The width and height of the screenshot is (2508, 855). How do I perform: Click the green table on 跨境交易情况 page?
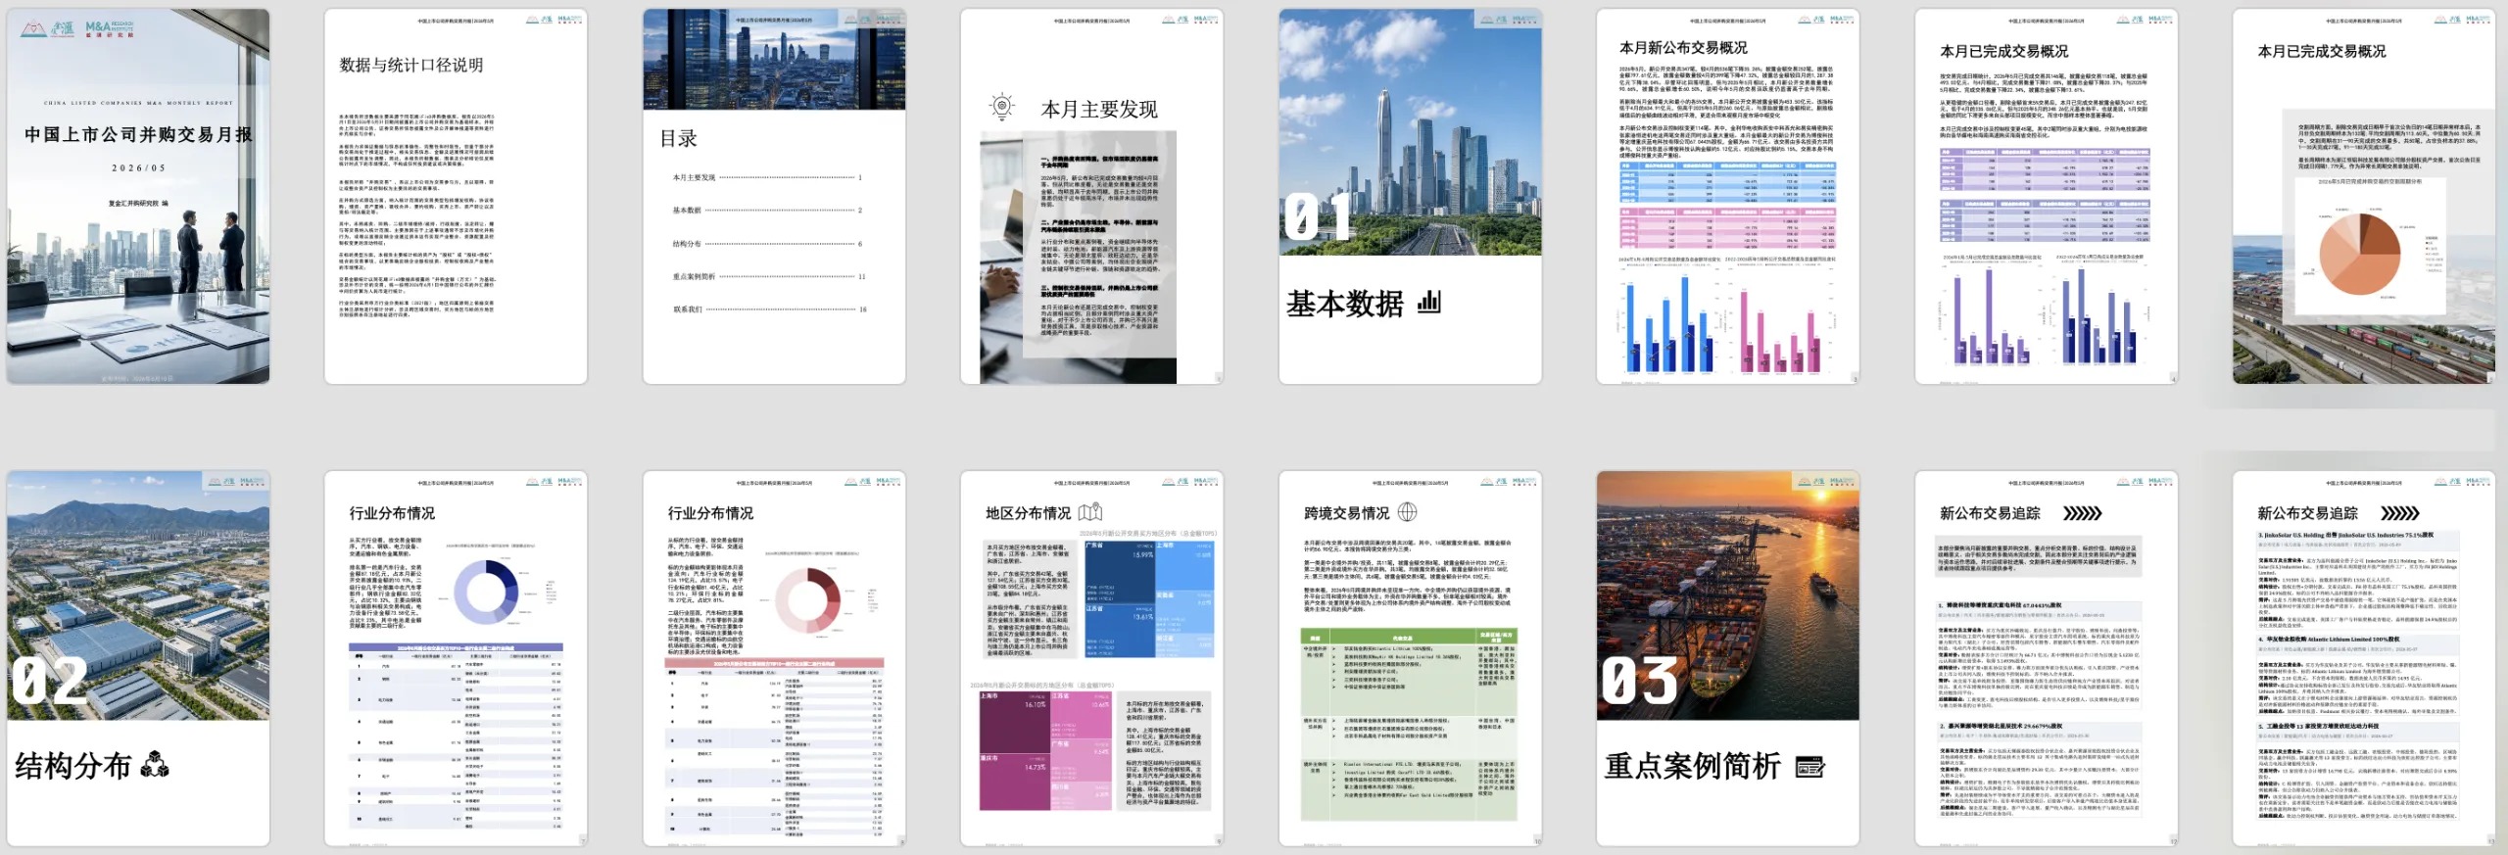1409,725
